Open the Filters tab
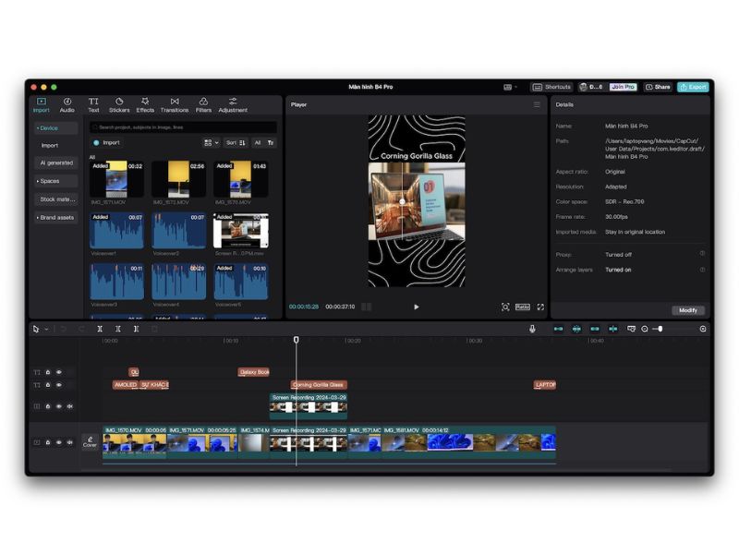 click(x=203, y=105)
